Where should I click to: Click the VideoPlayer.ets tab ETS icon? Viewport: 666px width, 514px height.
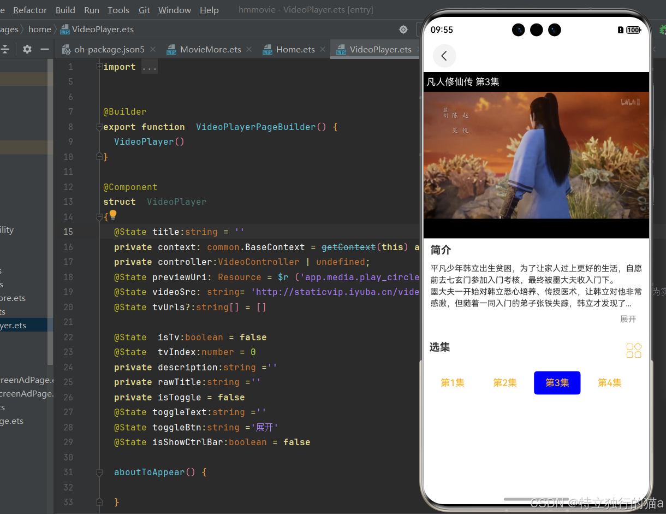(x=341, y=50)
